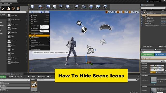
Task: Select the Landscape mode mountain icon
Action: (x=8, y=9)
